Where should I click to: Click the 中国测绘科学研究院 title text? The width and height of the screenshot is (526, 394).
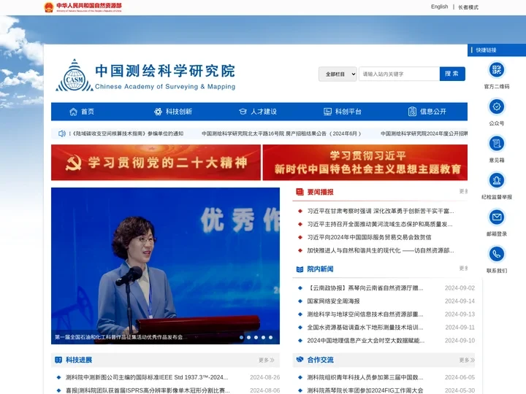(x=165, y=71)
